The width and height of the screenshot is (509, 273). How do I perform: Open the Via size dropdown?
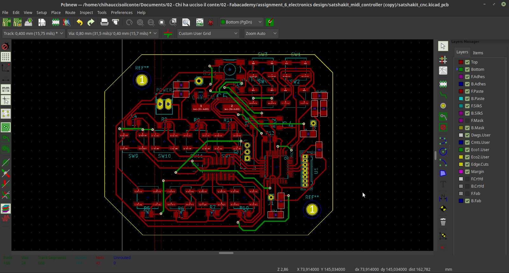pyautogui.click(x=113, y=33)
